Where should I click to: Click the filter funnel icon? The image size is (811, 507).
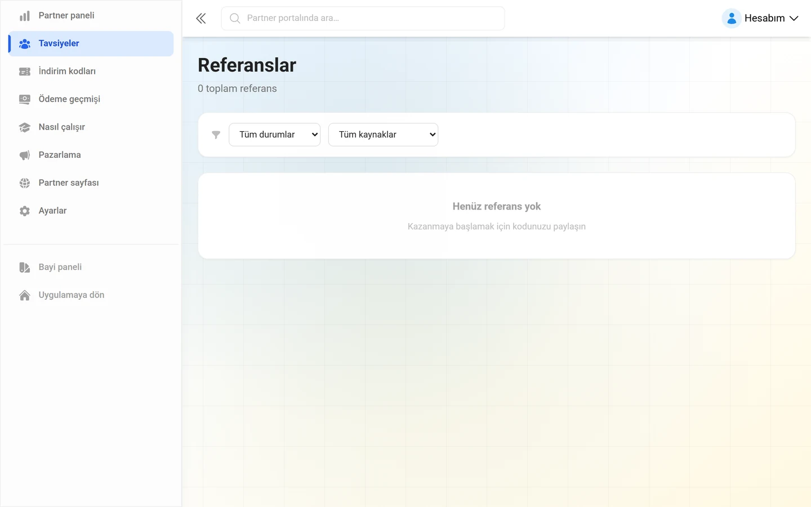216,135
